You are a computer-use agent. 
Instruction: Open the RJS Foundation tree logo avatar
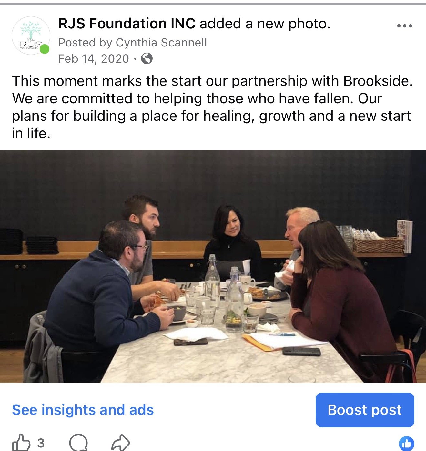tap(31, 36)
